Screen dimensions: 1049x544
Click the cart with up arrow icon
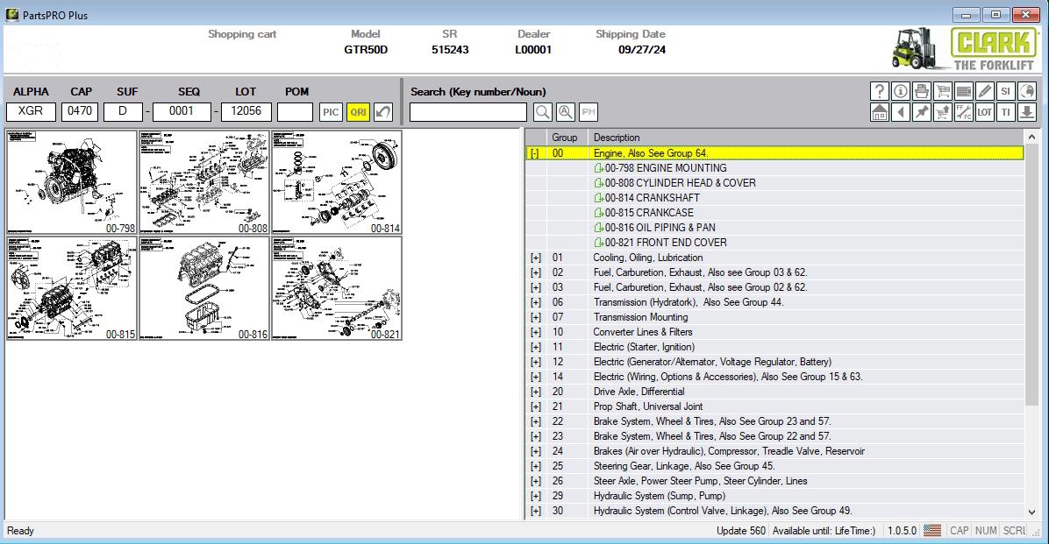coord(943,112)
